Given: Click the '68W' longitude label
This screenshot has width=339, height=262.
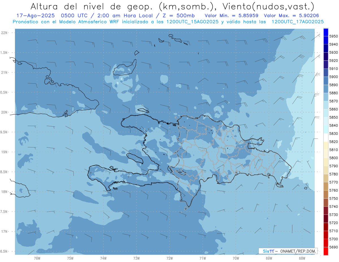Looking at the screenshot, I should (x=302, y=258).
